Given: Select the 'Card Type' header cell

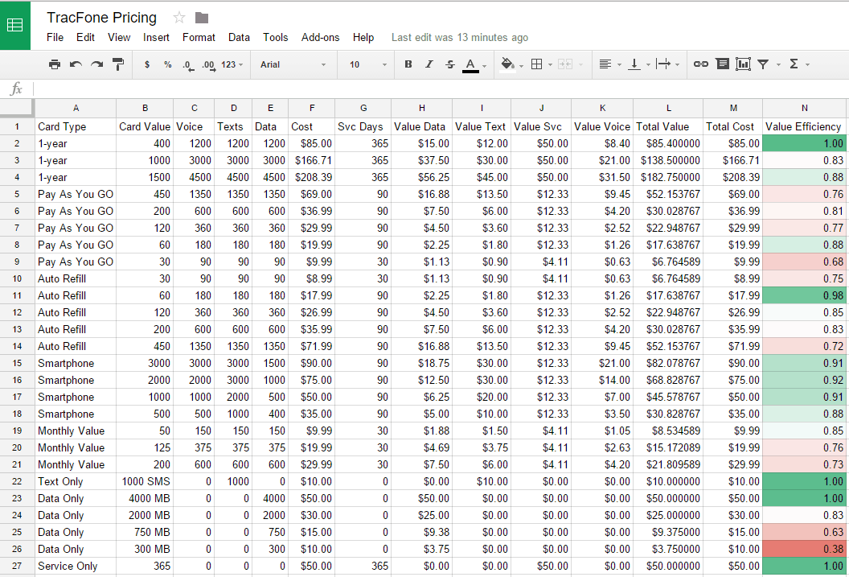Looking at the screenshot, I should pyautogui.click(x=76, y=126).
